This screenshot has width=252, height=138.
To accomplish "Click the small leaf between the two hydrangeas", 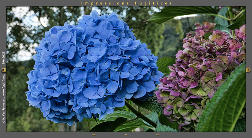I will pyautogui.click(x=165, y=64).
